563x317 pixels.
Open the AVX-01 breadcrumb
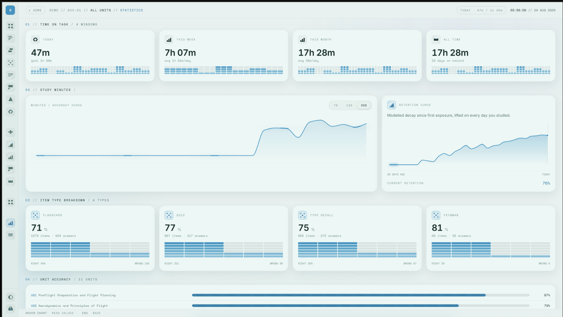tap(74, 10)
